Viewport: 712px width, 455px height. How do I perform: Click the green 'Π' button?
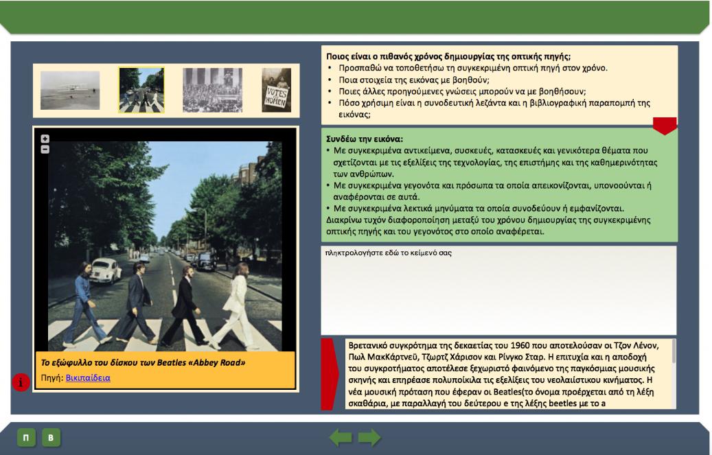click(26, 438)
